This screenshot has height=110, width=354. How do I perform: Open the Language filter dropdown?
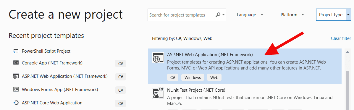click(x=250, y=15)
